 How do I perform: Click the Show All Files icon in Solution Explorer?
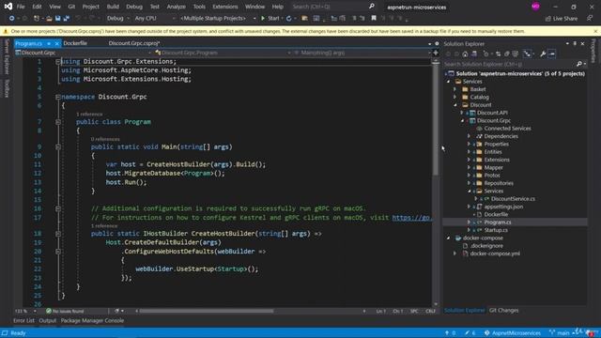click(x=516, y=54)
